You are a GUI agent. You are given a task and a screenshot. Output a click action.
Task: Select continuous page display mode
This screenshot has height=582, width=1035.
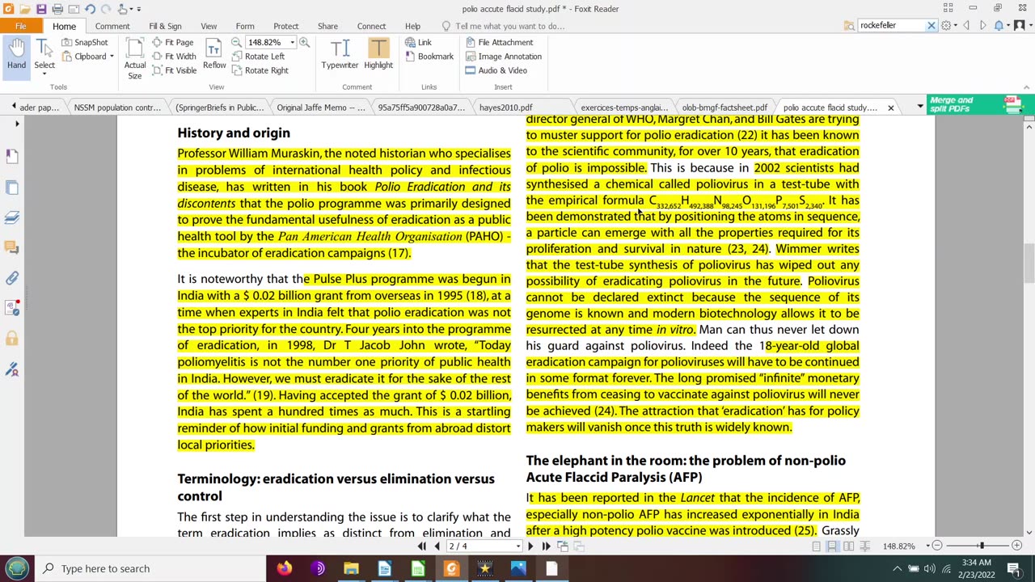coord(832,546)
